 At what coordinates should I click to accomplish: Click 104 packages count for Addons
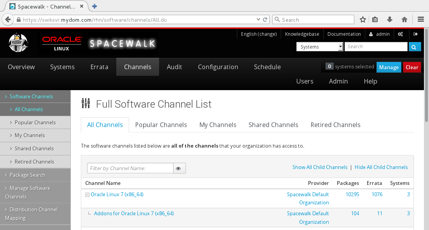coord(355,214)
